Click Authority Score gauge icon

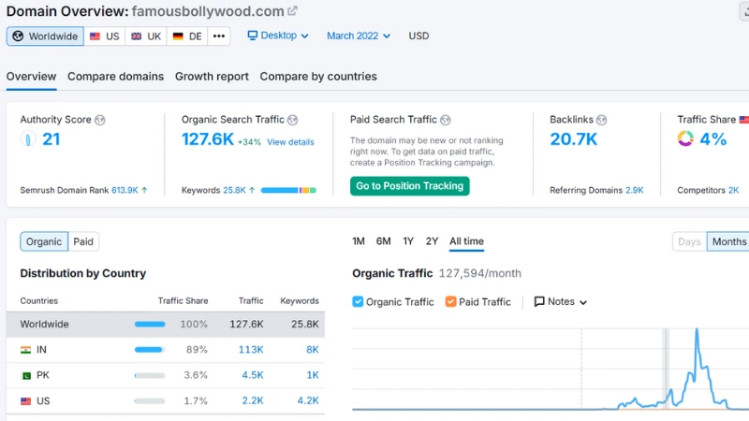pos(28,139)
